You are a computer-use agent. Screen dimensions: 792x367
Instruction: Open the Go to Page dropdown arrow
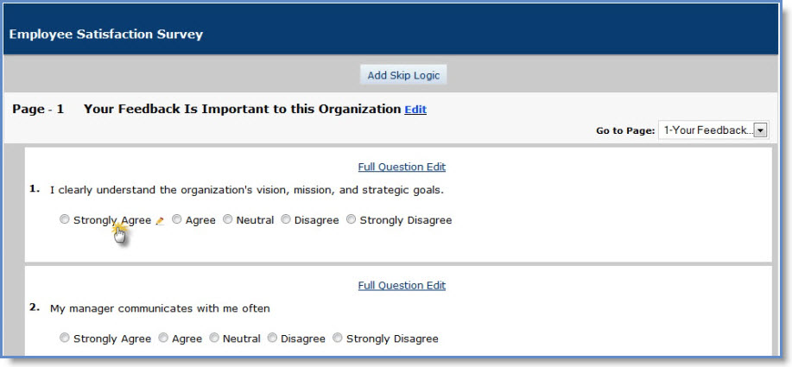coord(760,130)
